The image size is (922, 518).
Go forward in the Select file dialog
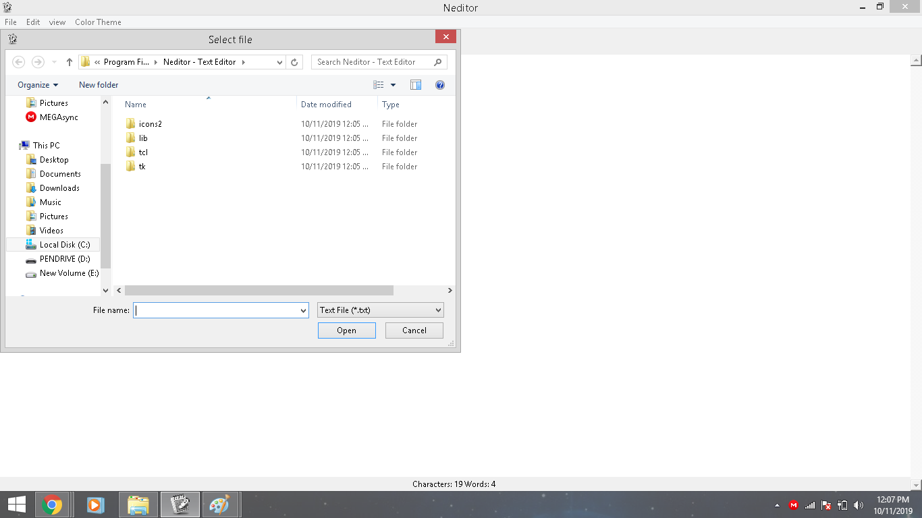point(38,62)
